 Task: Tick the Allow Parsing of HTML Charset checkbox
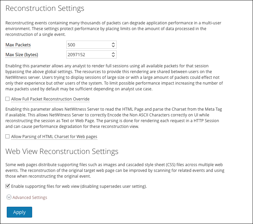click(x=8, y=137)
